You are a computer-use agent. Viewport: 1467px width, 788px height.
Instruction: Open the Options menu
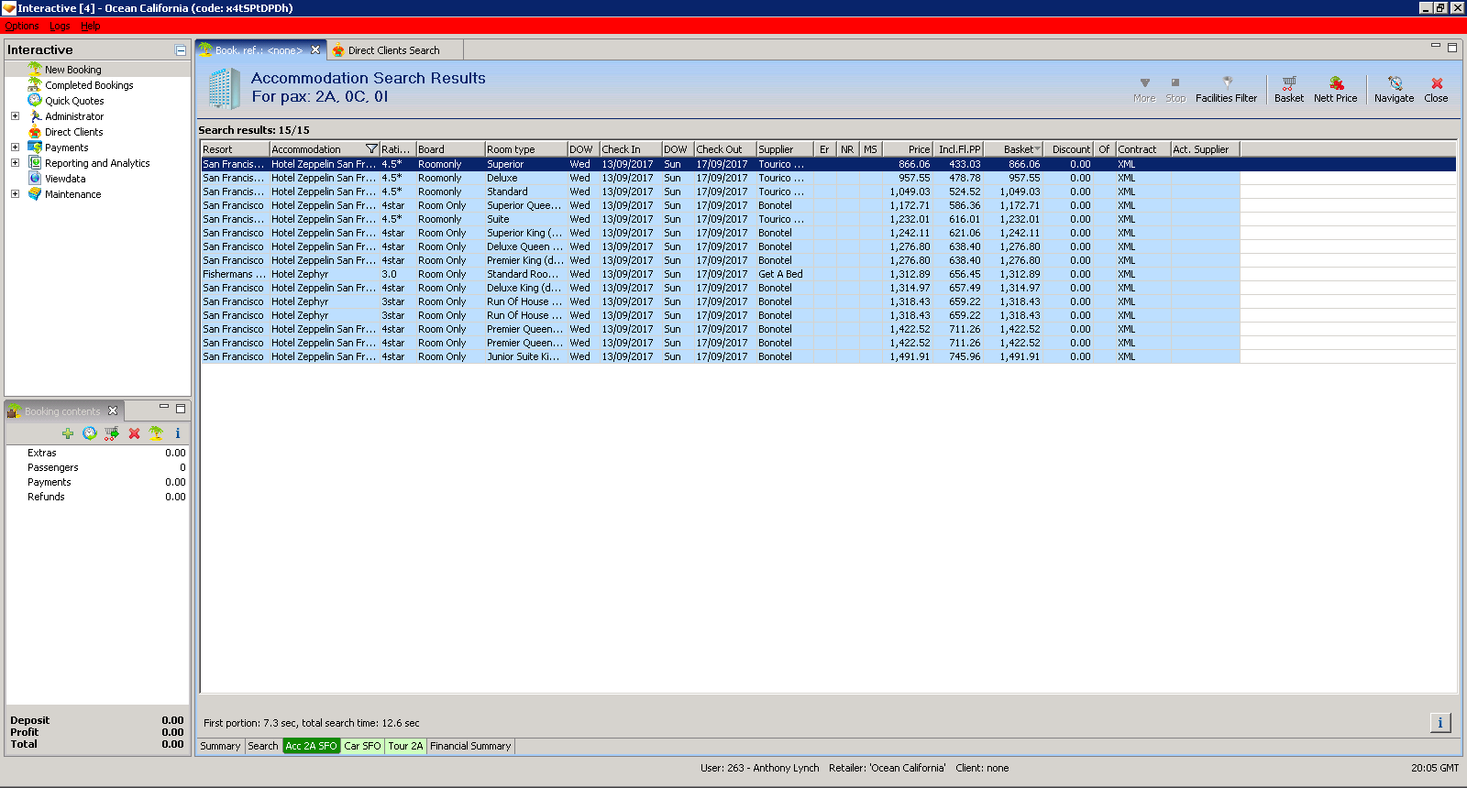22,26
